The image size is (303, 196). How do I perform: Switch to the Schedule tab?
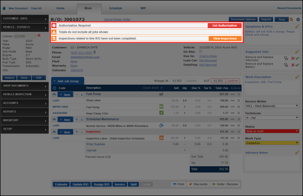pyautogui.click(x=116, y=9)
